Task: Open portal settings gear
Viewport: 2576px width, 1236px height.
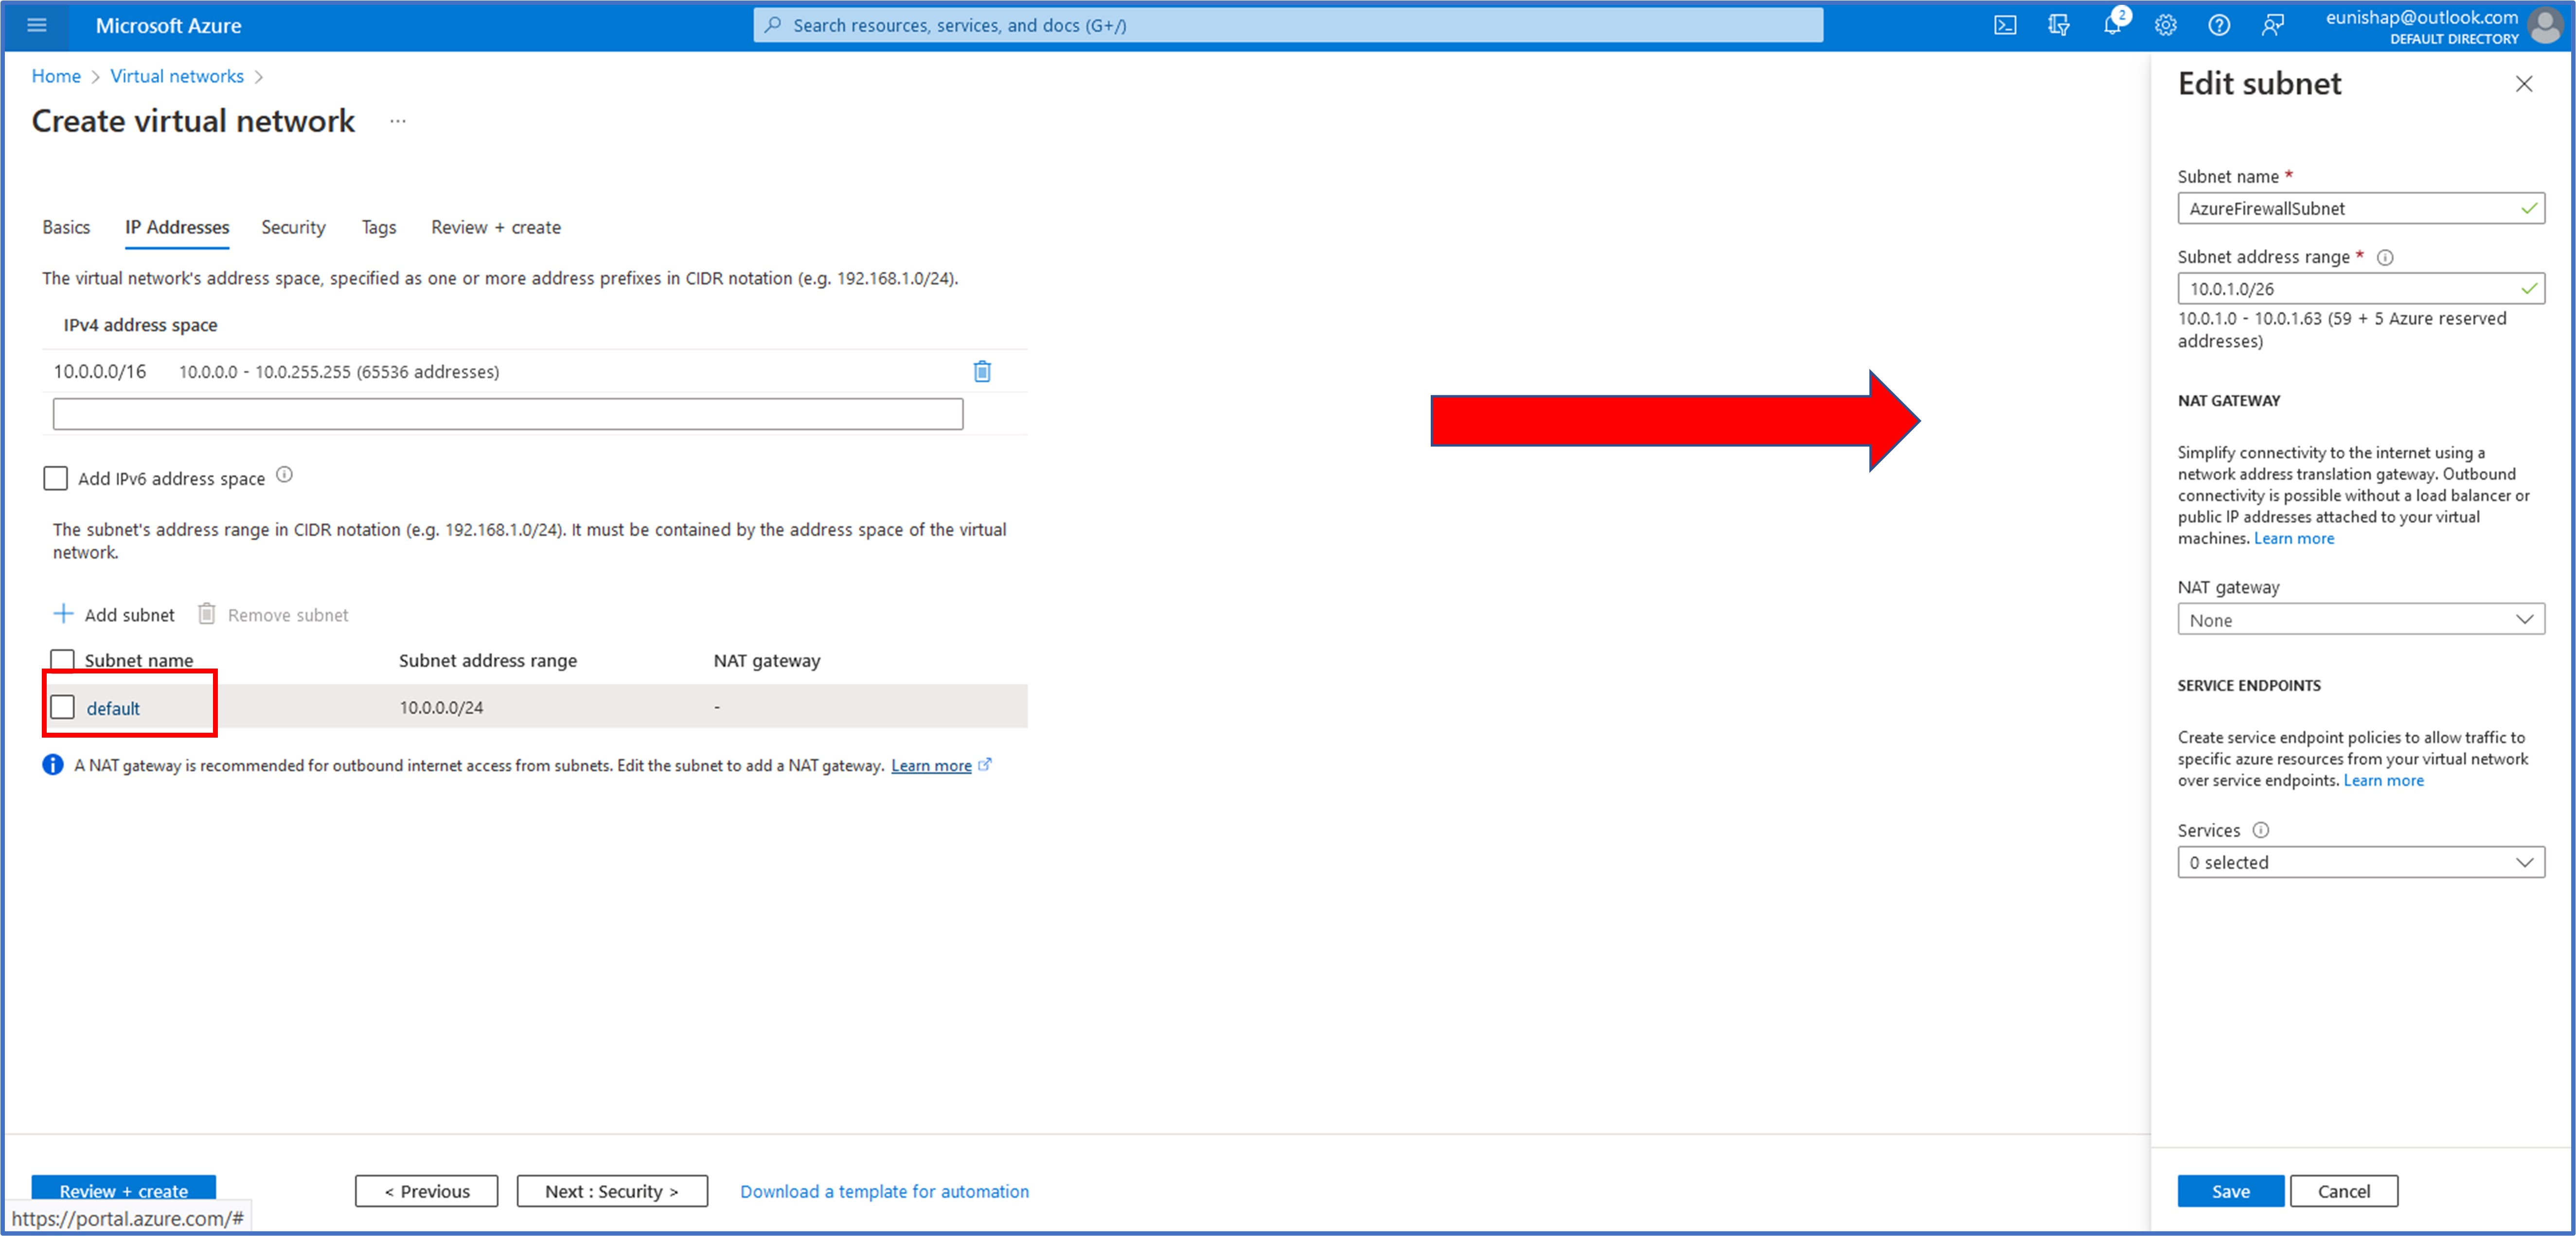Action: 2165,25
